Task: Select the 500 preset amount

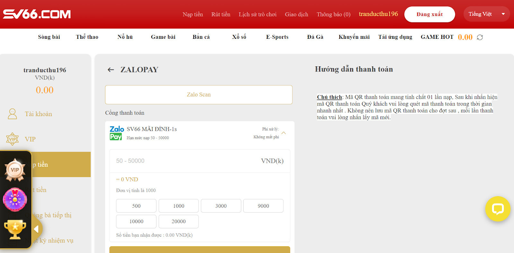Action: click(136, 206)
